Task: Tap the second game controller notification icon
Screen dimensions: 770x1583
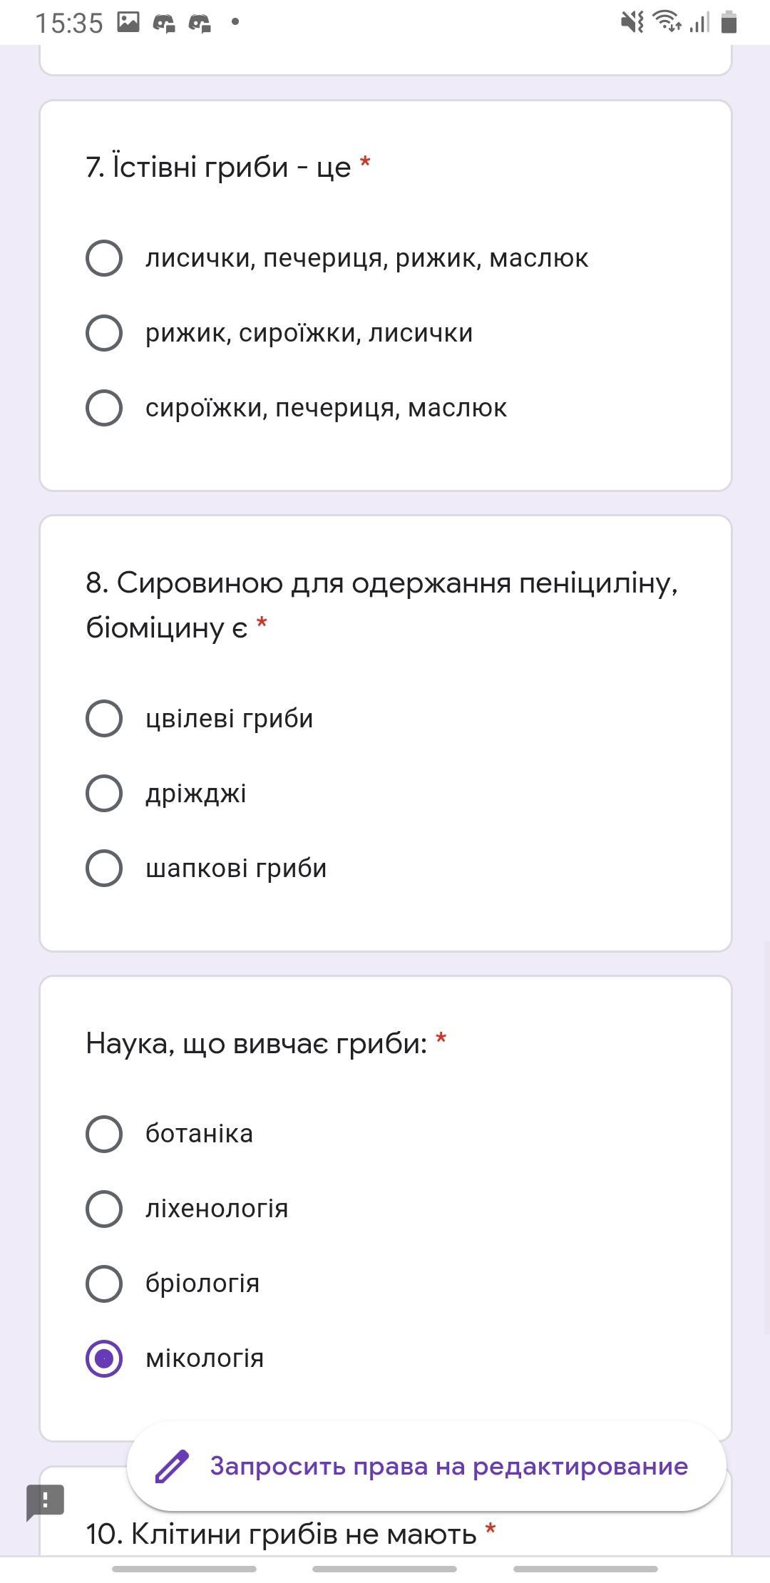Action: tap(200, 23)
